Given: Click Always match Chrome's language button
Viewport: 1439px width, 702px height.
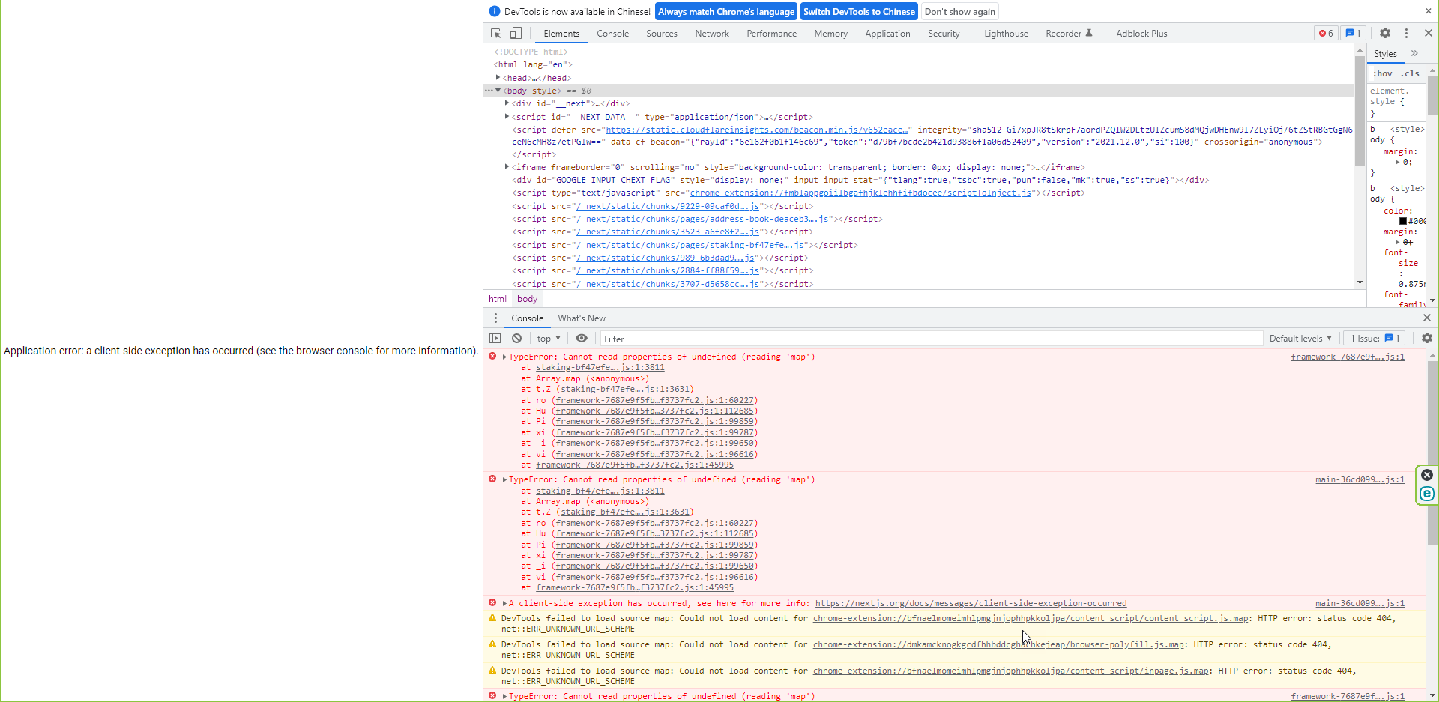Looking at the screenshot, I should coord(726,12).
